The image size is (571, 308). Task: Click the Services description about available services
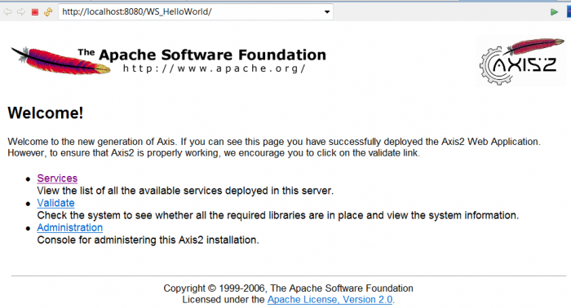click(x=185, y=191)
